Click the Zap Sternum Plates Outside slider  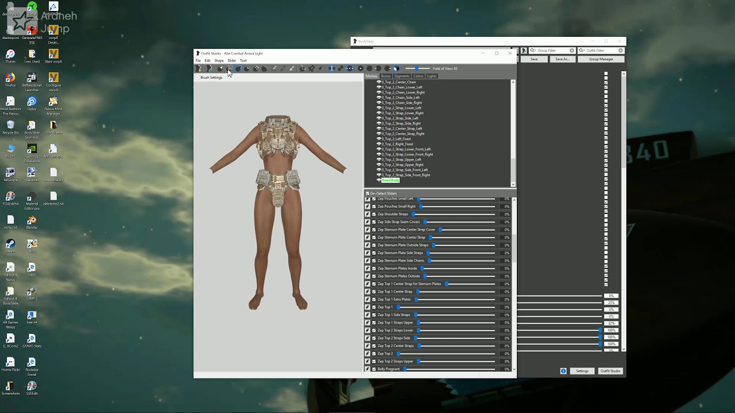458,276
